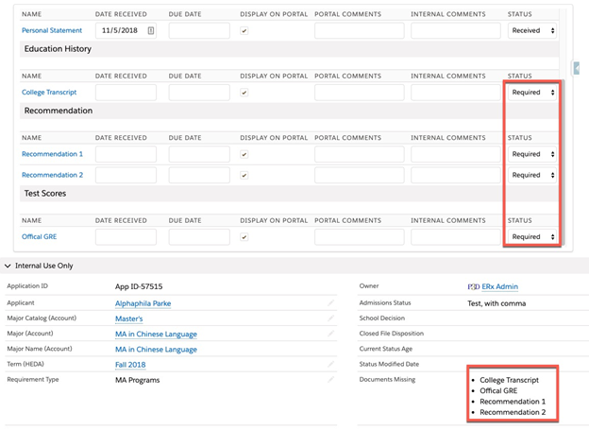Toggle Display on Portal for Personal Statement

(244, 31)
